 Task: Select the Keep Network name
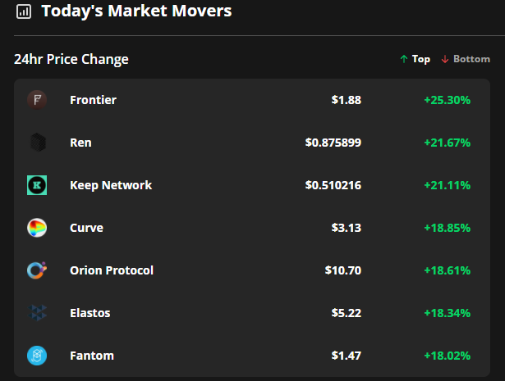(111, 185)
